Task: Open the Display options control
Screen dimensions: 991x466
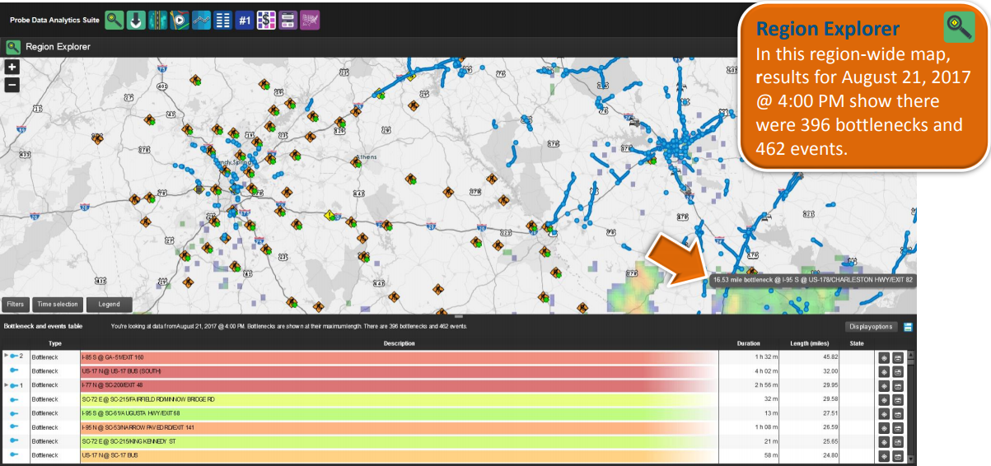Action: (872, 327)
